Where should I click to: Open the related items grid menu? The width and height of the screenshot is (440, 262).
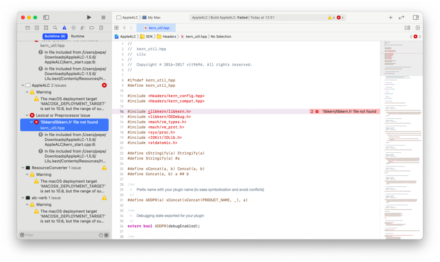pos(117,28)
